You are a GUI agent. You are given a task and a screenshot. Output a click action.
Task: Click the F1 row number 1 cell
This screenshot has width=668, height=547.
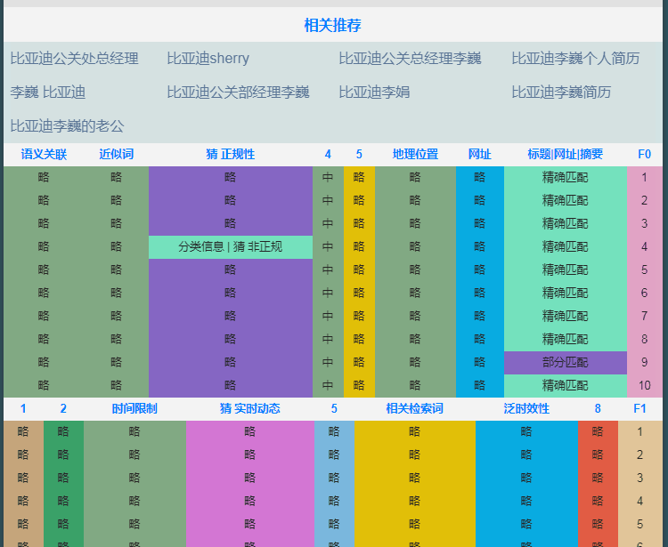(x=639, y=431)
